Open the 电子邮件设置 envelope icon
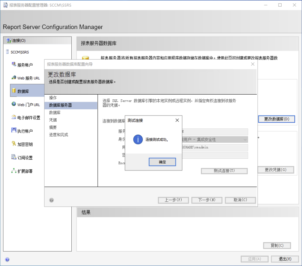 point(14,117)
